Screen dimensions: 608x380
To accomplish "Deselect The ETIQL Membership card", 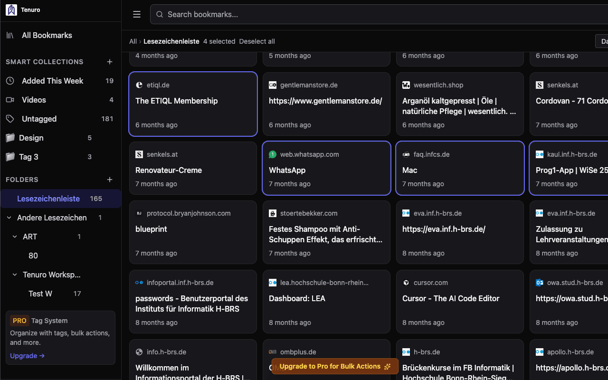I will pyautogui.click(x=193, y=104).
